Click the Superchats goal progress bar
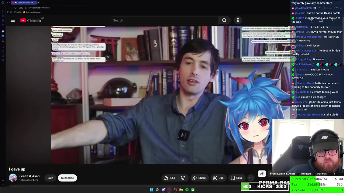 [317, 179]
